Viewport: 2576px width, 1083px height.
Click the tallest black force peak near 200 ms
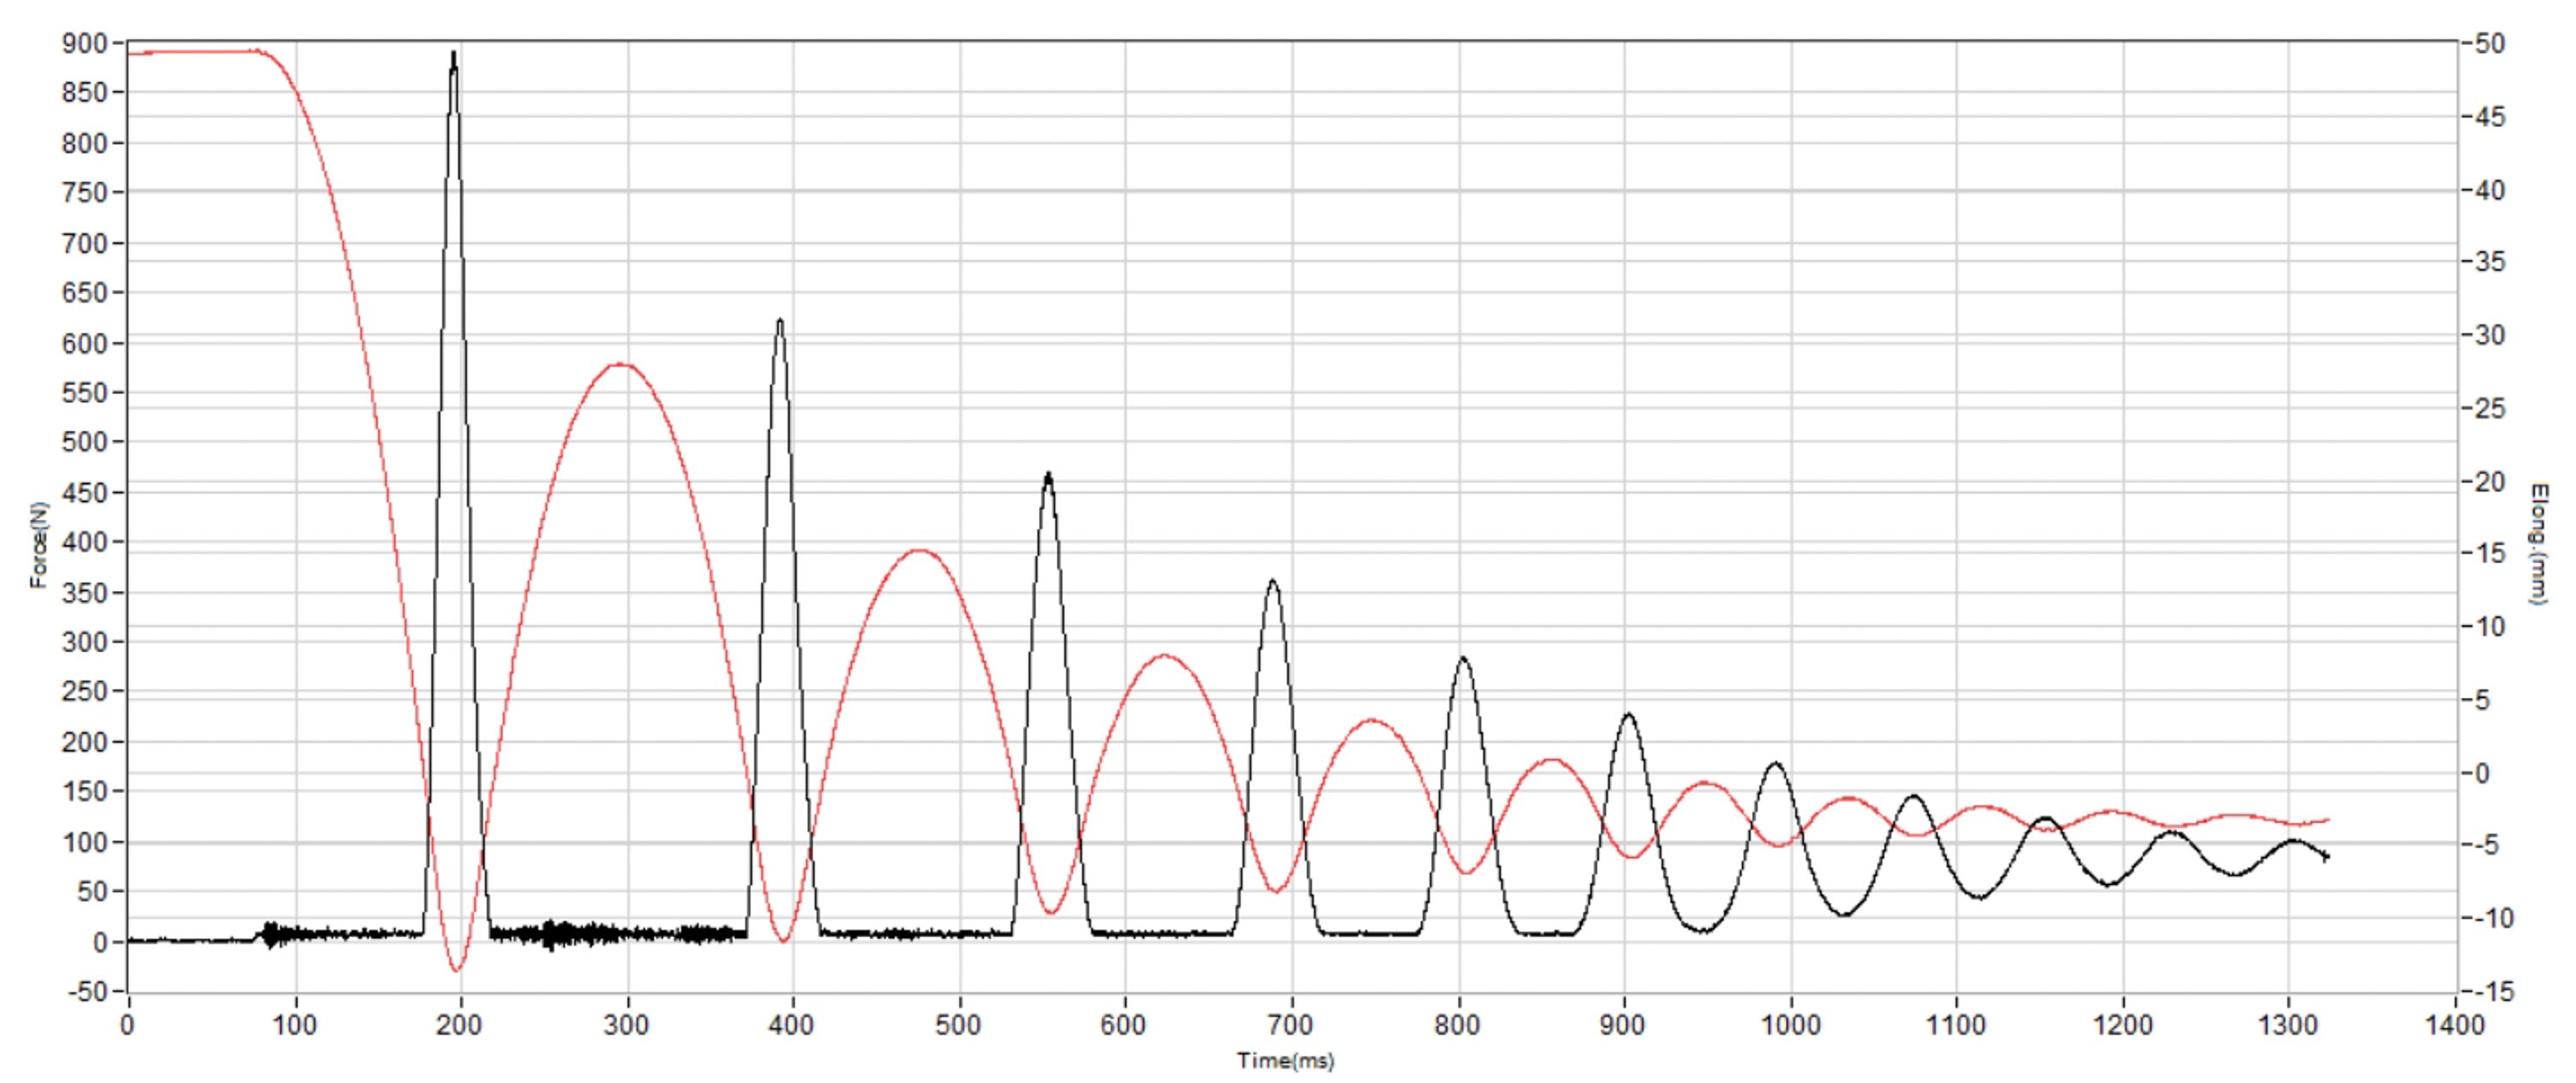coord(453,60)
